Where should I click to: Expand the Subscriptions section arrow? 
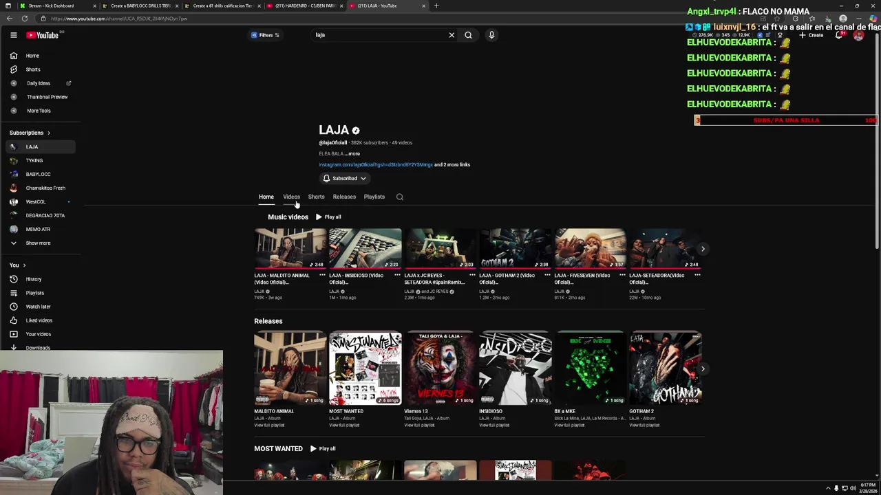click(48, 133)
